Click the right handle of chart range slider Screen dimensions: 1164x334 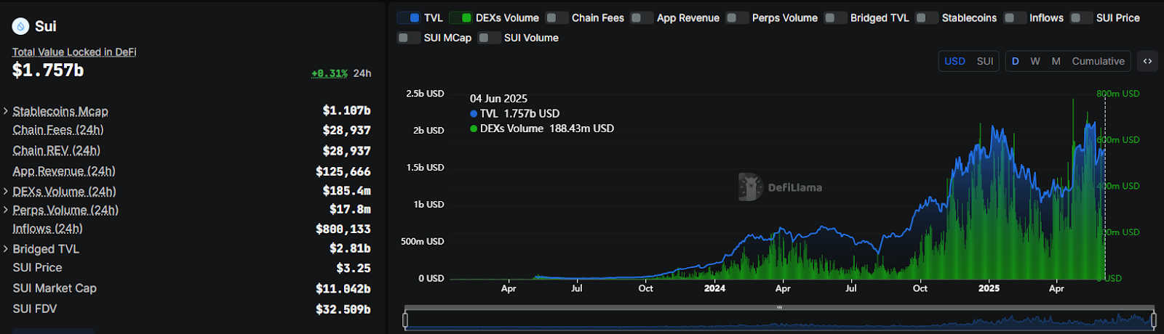pos(1154,319)
